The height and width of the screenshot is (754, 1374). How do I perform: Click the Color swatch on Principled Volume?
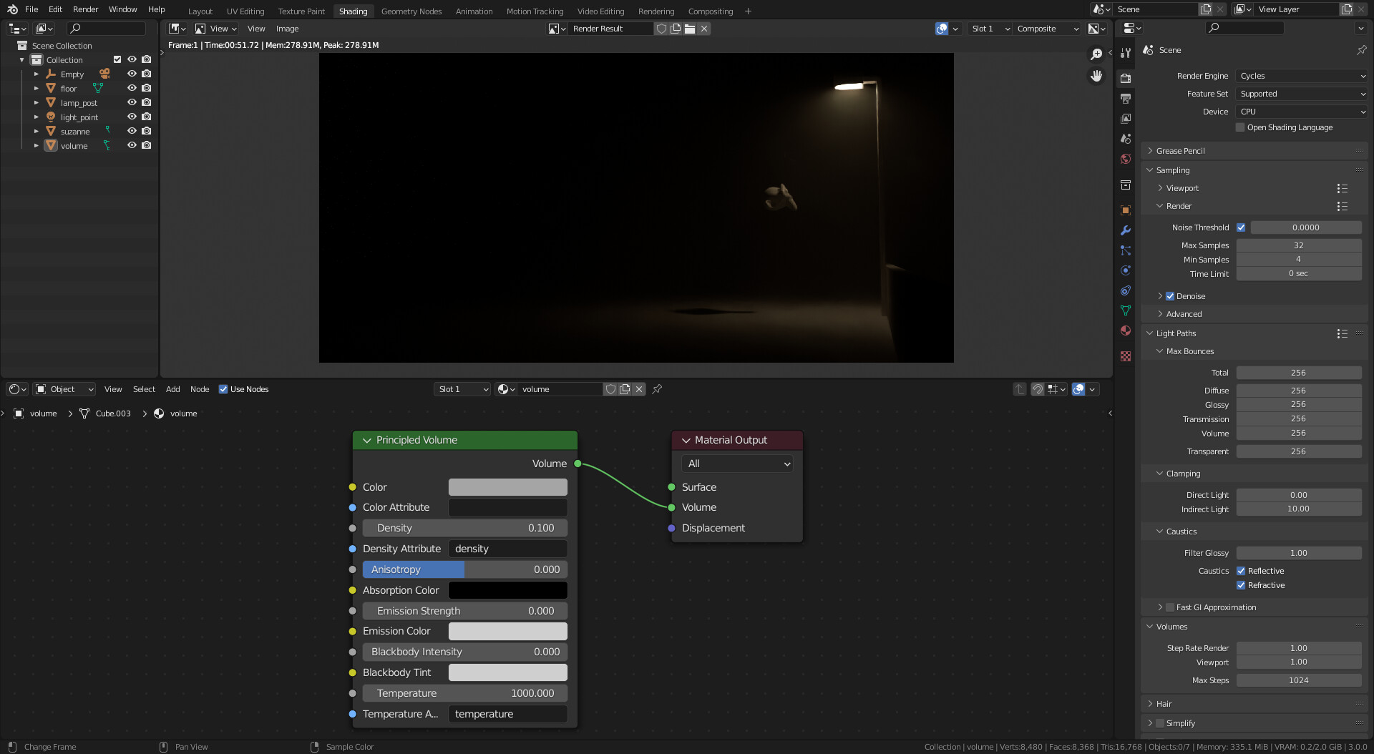tap(507, 487)
